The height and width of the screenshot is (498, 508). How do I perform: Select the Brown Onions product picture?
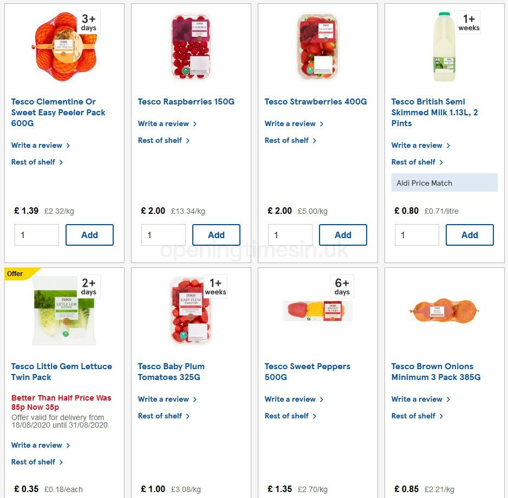pyautogui.click(x=444, y=310)
